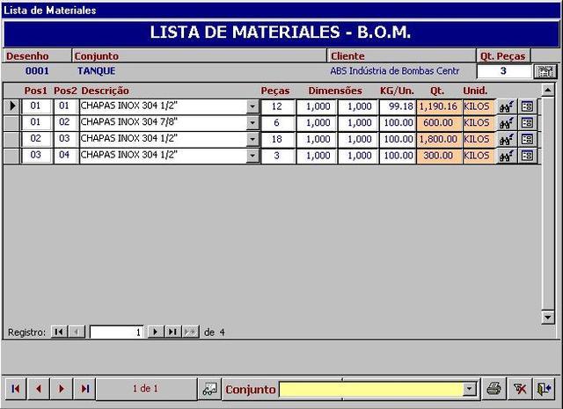Select record selector of Pos2 04 row

click(11, 156)
